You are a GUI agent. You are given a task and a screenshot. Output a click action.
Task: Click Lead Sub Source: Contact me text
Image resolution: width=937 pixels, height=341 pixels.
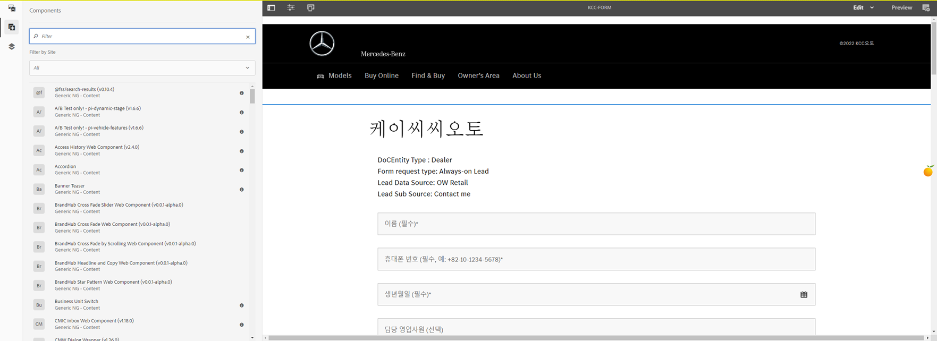click(424, 194)
